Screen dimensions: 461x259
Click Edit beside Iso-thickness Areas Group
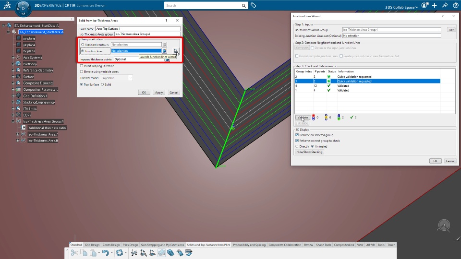click(x=451, y=30)
